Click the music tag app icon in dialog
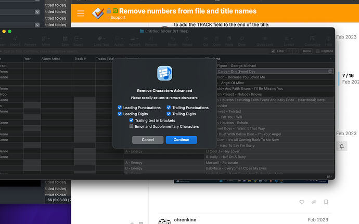The image size is (359, 224). [x=164, y=73]
